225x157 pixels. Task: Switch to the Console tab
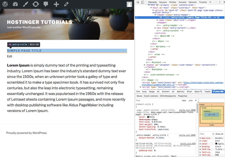182,2
